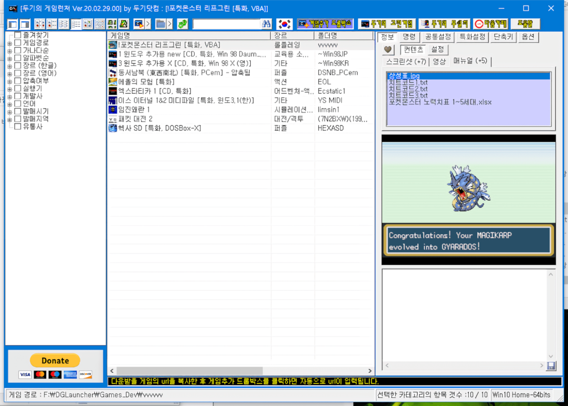Click the screenshot gallery view icon
The width and height of the screenshot is (568, 406).
[111, 24]
